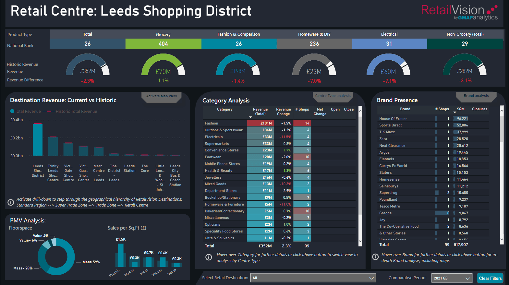Select the Fashion & Comparison header
509x285 pixels.
tap(239, 34)
